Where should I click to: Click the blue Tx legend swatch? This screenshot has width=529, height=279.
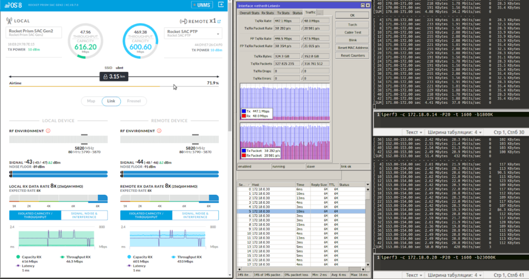pyautogui.click(x=243, y=111)
